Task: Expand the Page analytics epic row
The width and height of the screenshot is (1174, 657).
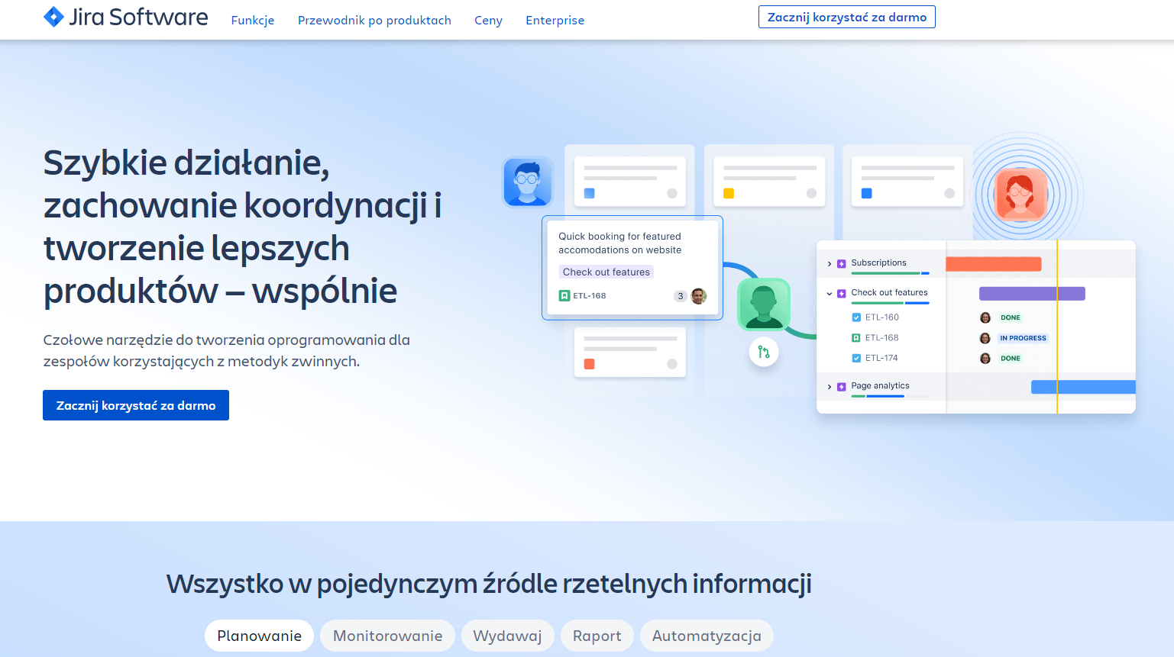Action: pyautogui.click(x=830, y=387)
